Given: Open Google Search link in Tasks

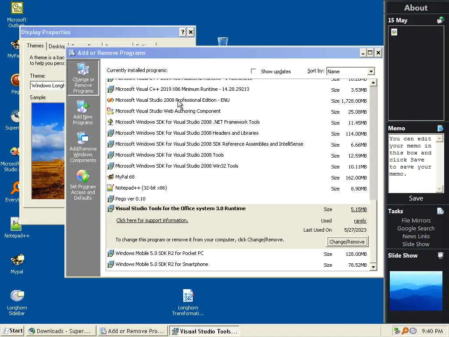Looking at the screenshot, I should [x=416, y=228].
